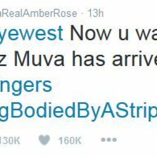The width and height of the screenshot is (157, 157).
Task: Open the kanyewest mention link
Action: click(31, 34)
